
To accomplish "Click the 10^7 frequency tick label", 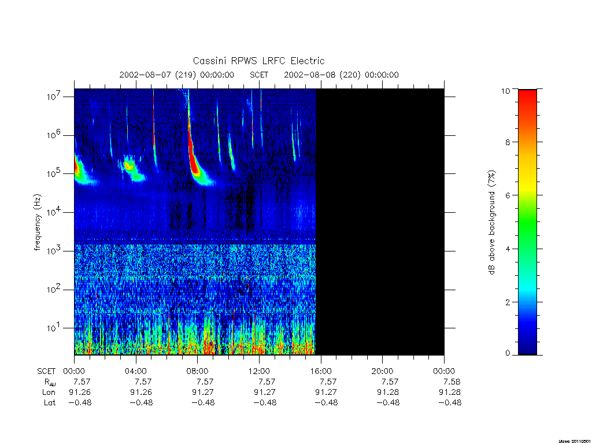I will click(54, 97).
